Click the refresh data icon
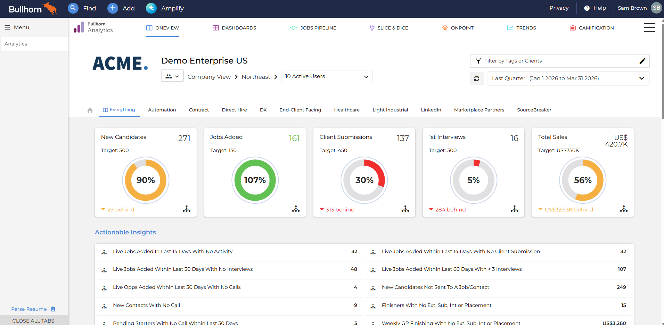Screen dimensions: 664x325 coord(477,78)
